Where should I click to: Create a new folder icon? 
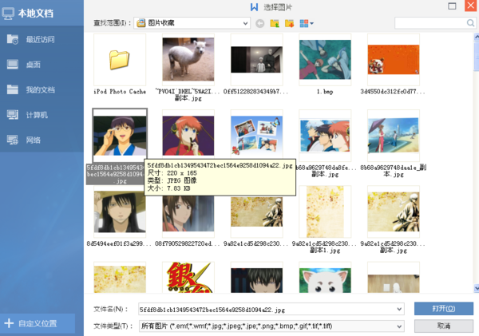pos(289,23)
